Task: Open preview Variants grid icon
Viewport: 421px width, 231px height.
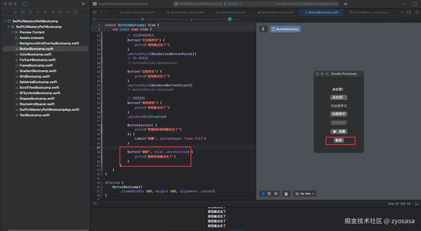Action: pos(276,194)
